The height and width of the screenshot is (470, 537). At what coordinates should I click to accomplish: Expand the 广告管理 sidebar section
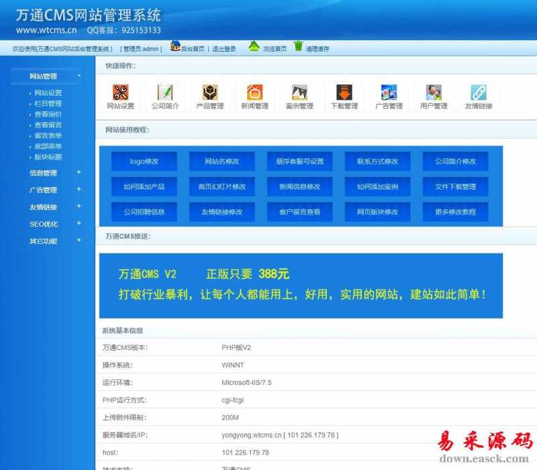coord(55,190)
